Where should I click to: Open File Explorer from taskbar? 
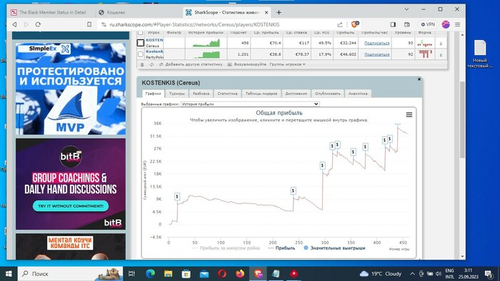point(168,274)
